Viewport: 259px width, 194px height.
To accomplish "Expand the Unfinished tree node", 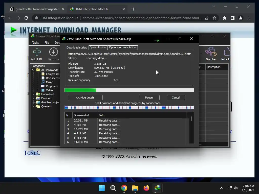I will 33,94.
